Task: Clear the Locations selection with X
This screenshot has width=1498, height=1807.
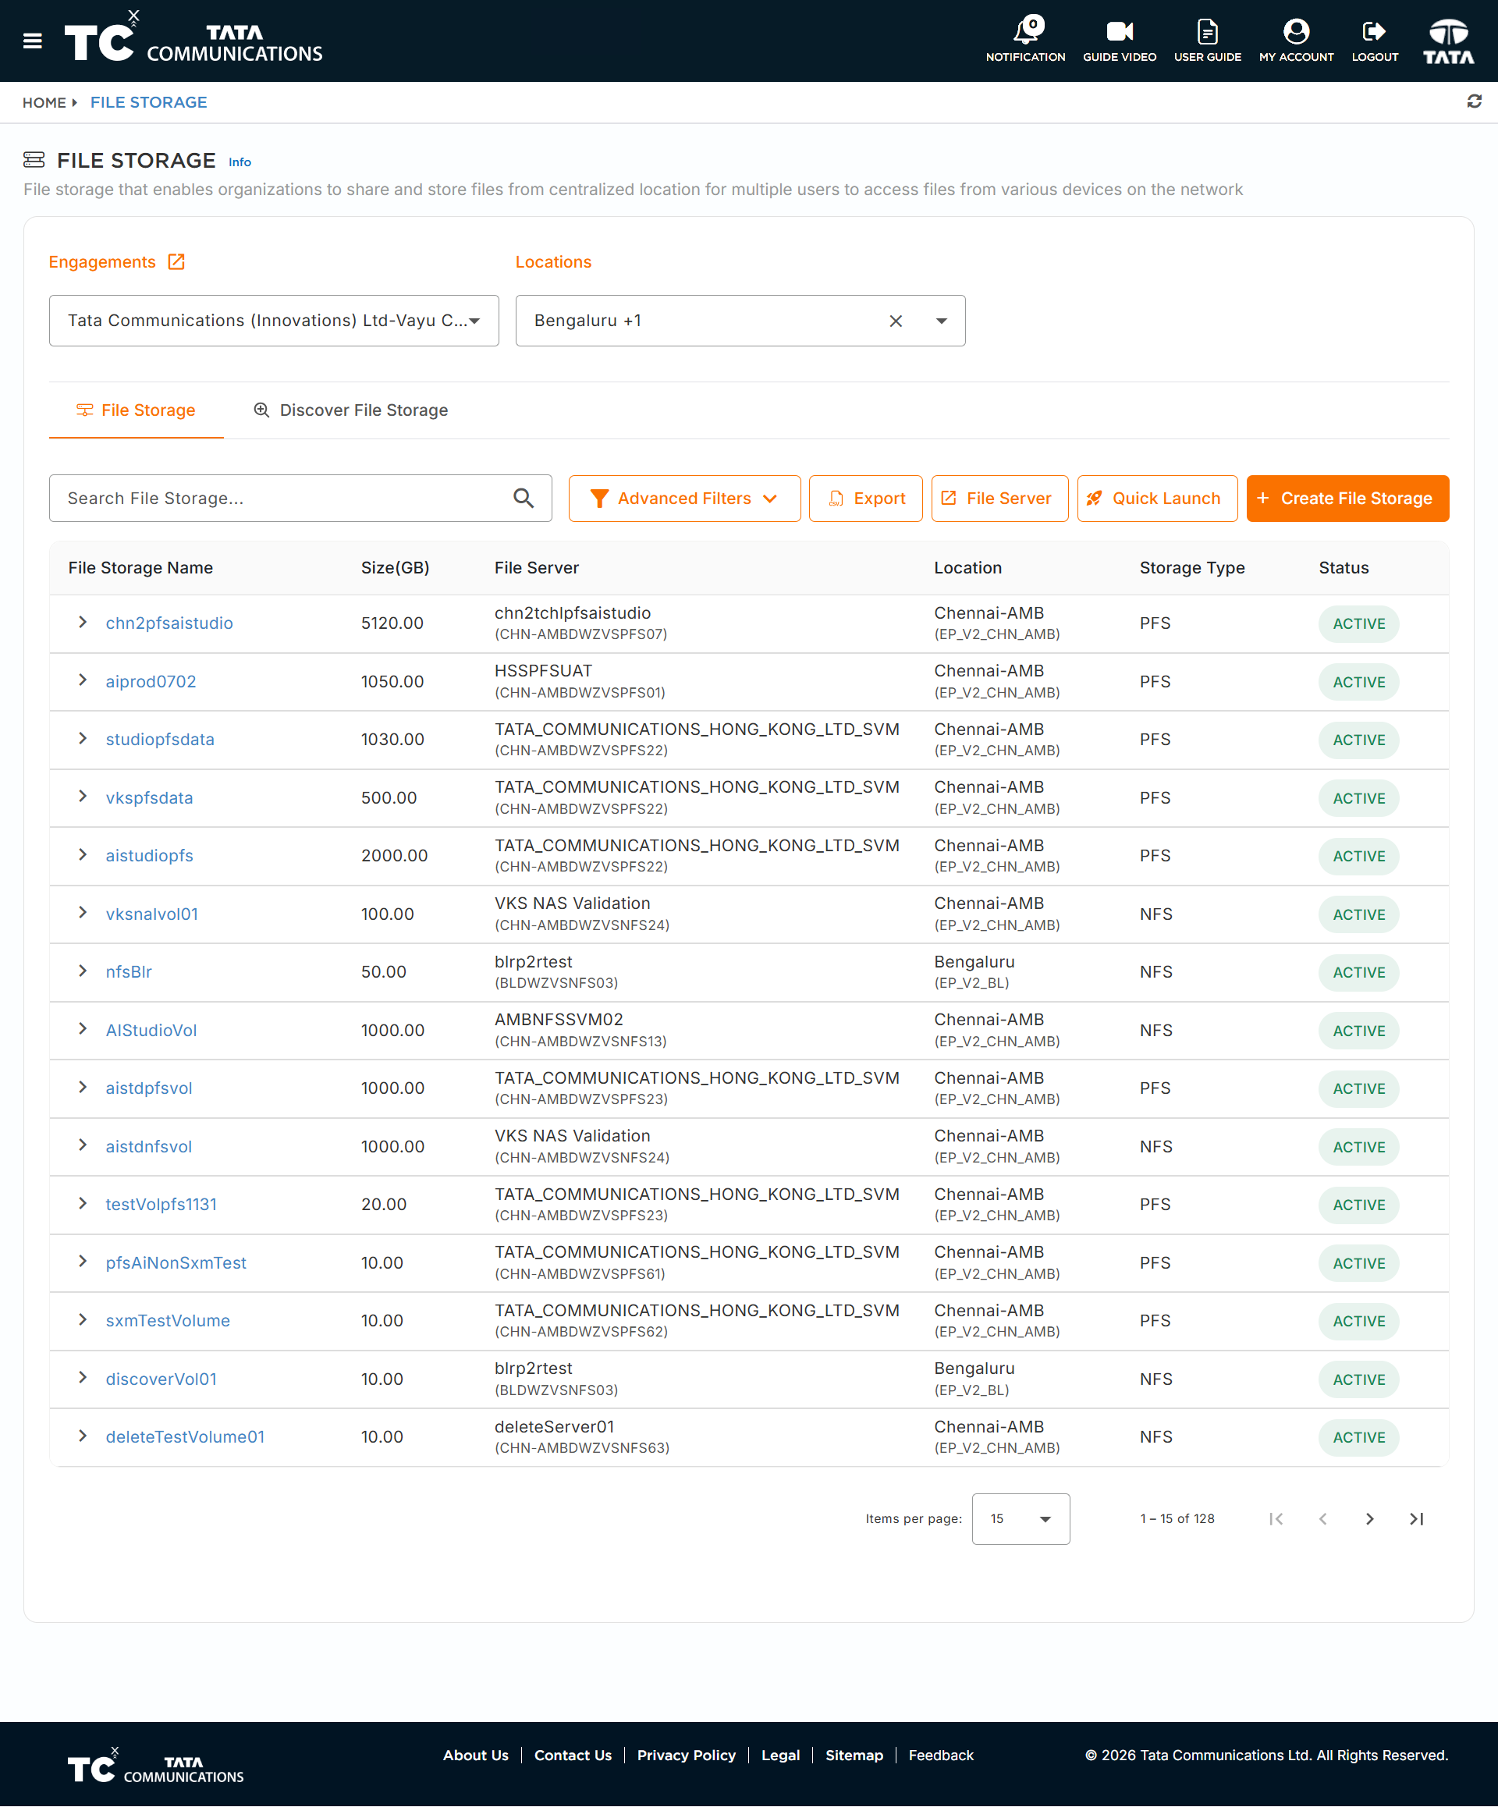Action: pos(896,321)
